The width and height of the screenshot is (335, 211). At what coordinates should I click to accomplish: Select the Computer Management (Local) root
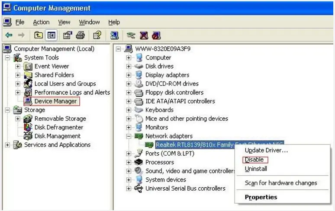click(x=54, y=49)
